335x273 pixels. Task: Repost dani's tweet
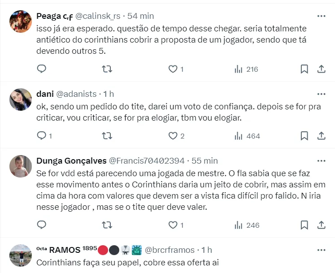(107, 135)
